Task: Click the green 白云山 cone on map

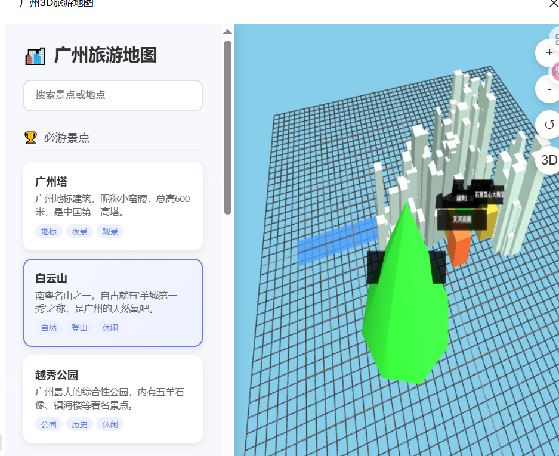Action: 406,303
